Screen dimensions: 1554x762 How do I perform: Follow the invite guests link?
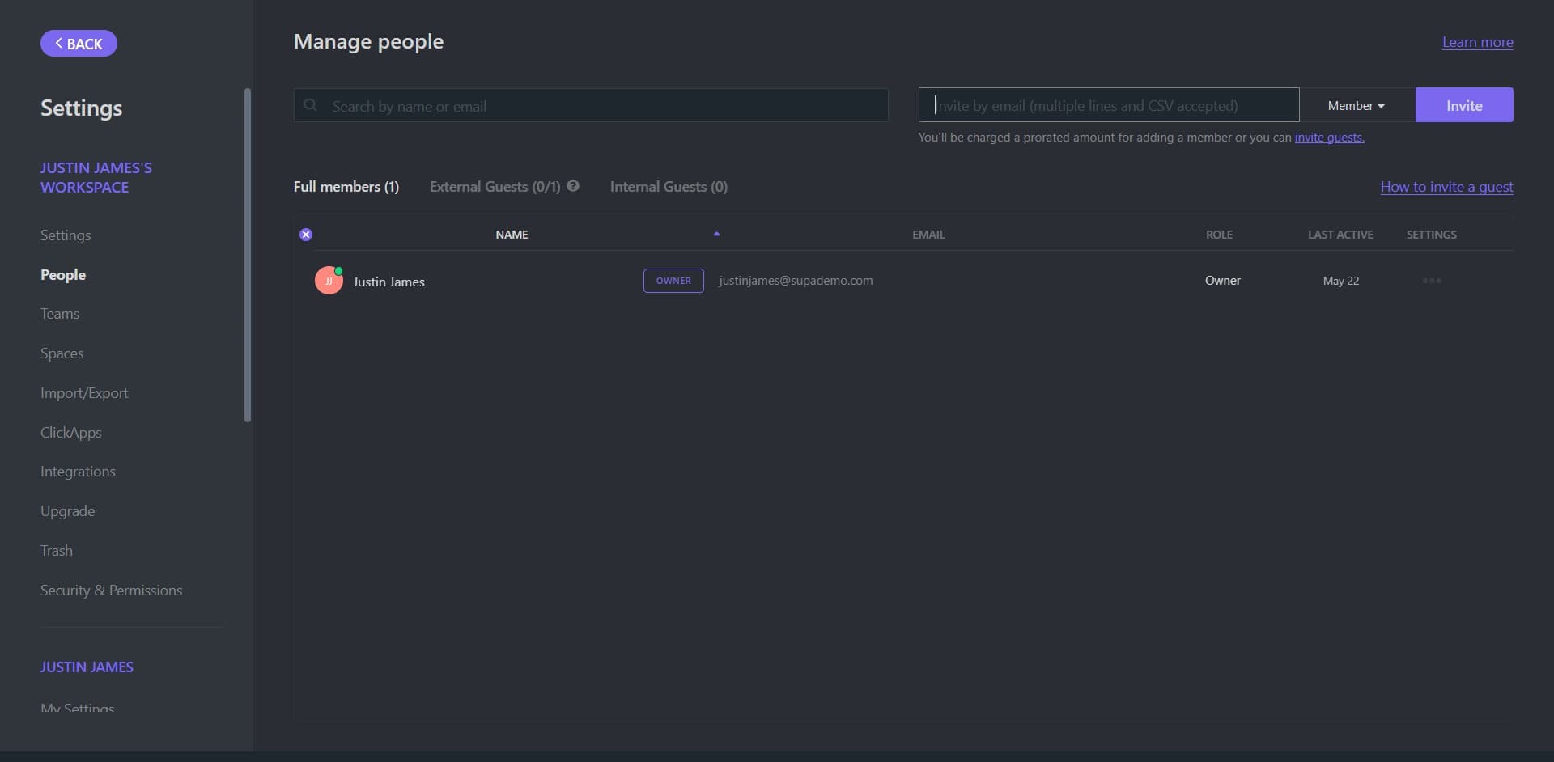[1329, 138]
